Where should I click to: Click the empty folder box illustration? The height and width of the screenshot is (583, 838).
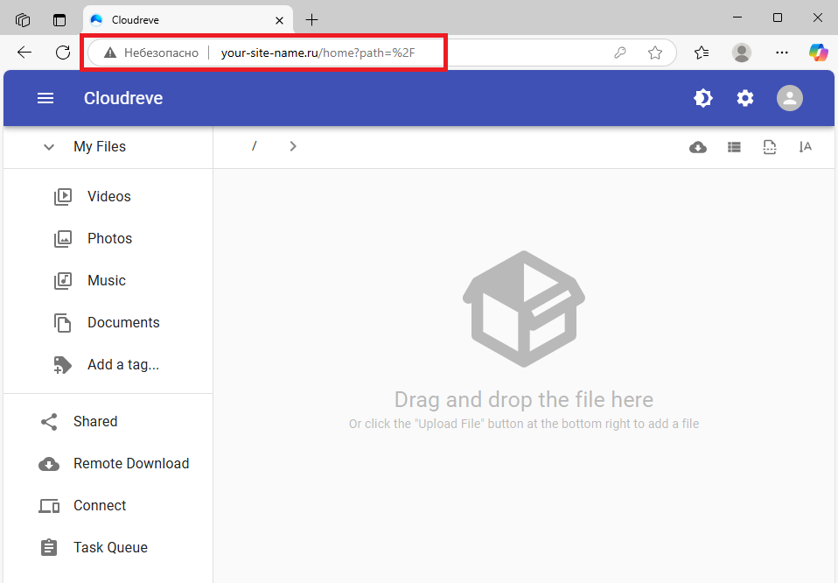click(524, 309)
